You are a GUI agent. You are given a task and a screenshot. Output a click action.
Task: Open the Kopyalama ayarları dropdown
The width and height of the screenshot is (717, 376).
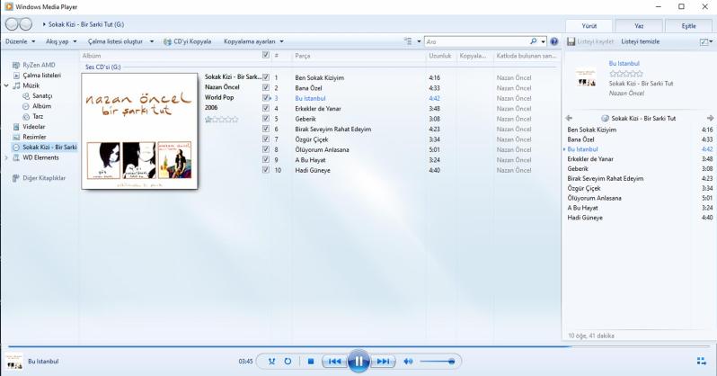tap(253, 41)
